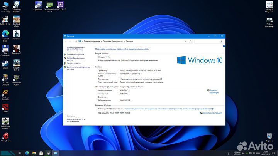Viewport: 278px width, 156px height.
Task: Select the Killing Floor desktop icon
Action: tap(5, 137)
